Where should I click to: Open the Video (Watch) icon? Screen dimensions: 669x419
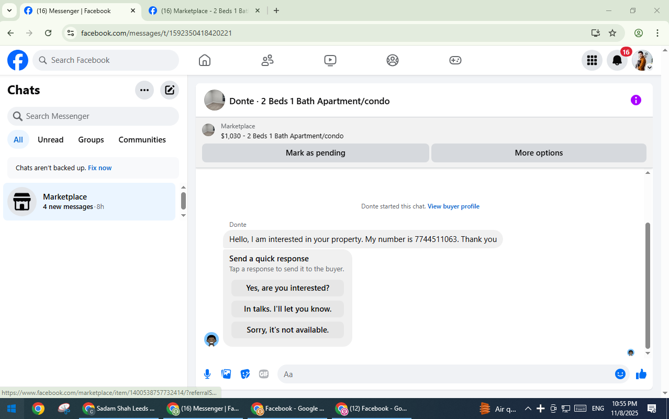[330, 60]
